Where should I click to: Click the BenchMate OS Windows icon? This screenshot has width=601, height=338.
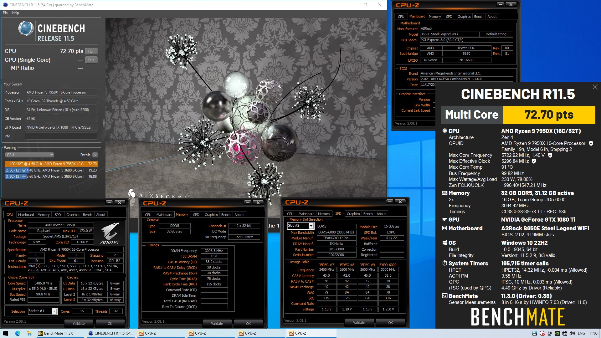(x=444, y=243)
